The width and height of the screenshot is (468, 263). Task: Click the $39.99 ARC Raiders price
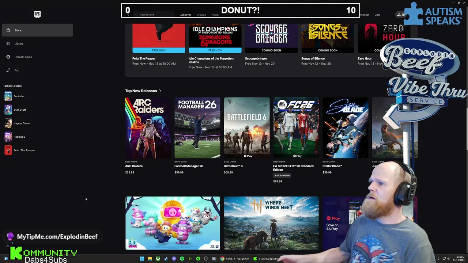tap(130, 172)
